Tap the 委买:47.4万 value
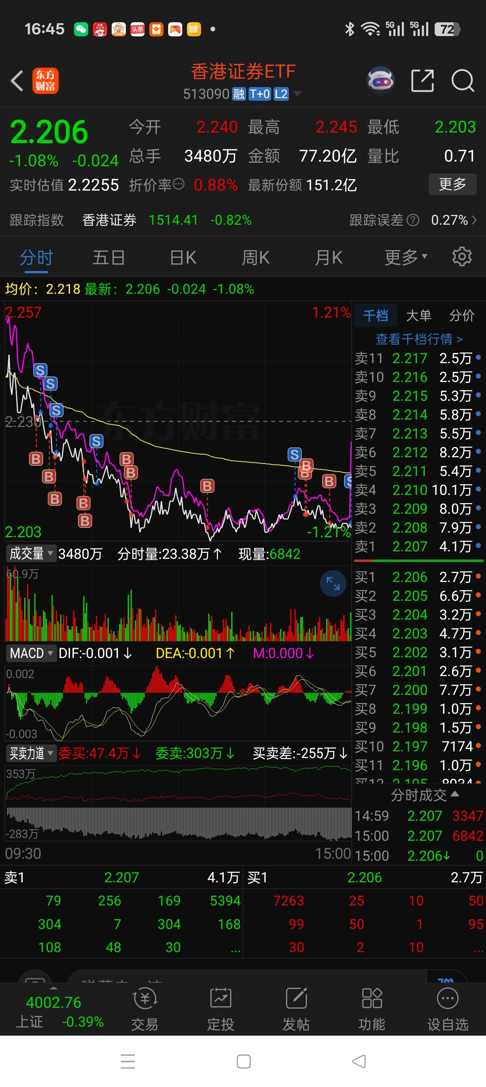Viewport: 486px width, 1087px height. [99, 753]
